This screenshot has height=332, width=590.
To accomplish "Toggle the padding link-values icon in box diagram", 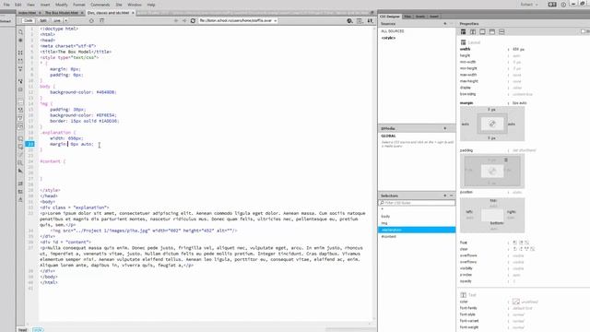I will click(492, 172).
